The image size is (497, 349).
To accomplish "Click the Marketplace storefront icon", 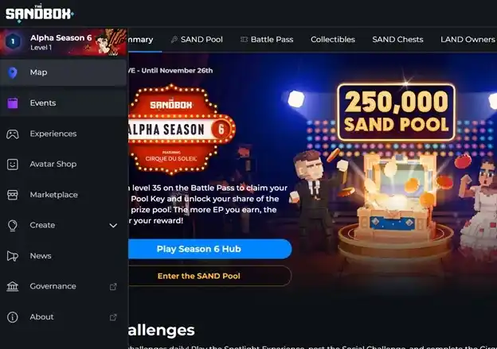I will (x=13, y=195).
